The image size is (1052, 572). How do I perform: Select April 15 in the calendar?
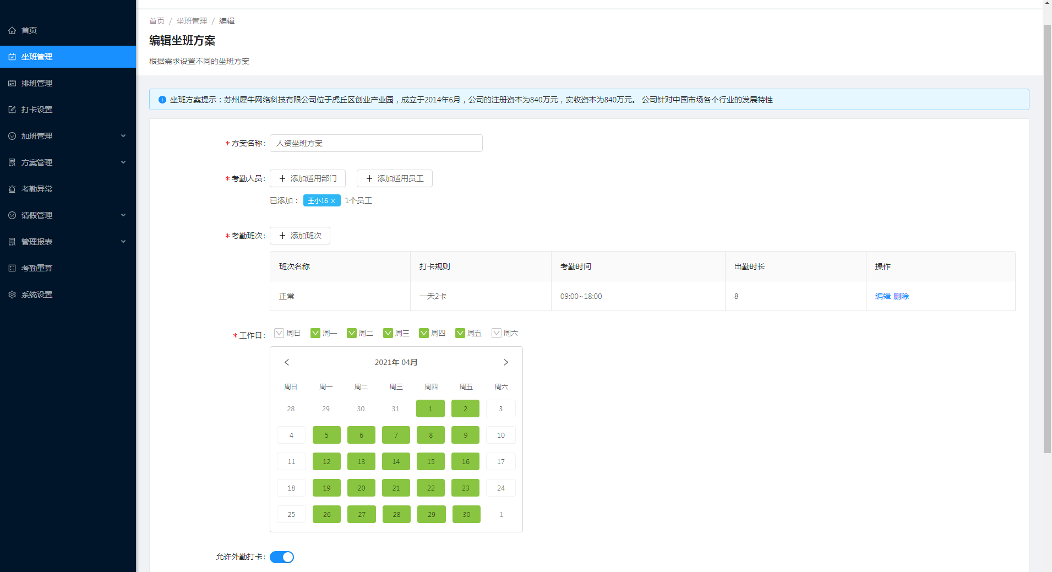coord(430,461)
